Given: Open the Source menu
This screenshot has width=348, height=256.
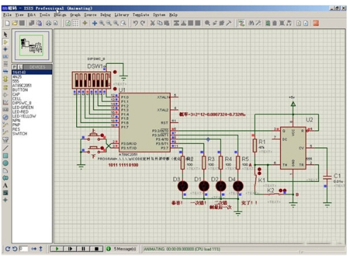Looking at the screenshot, I should pyautogui.click(x=90, y=15).
